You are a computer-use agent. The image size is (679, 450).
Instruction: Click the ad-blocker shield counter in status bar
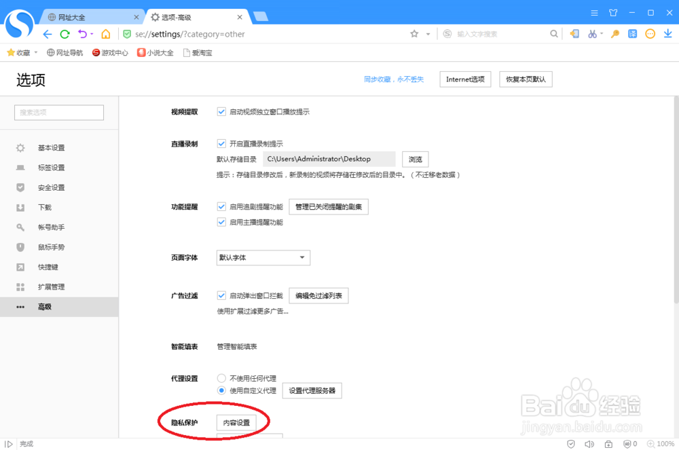point(630,443)
